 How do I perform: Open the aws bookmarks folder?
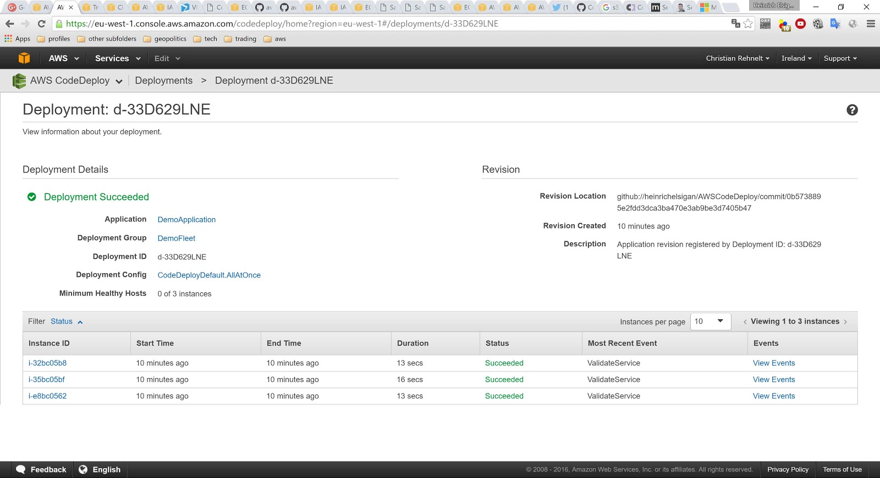[275, 39]
